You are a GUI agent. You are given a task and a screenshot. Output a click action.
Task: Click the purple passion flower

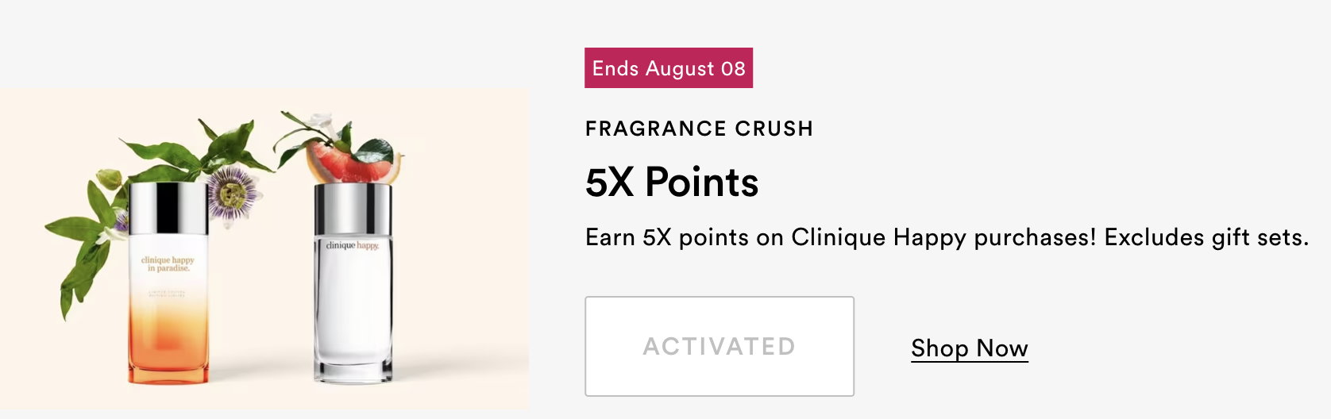230,194
